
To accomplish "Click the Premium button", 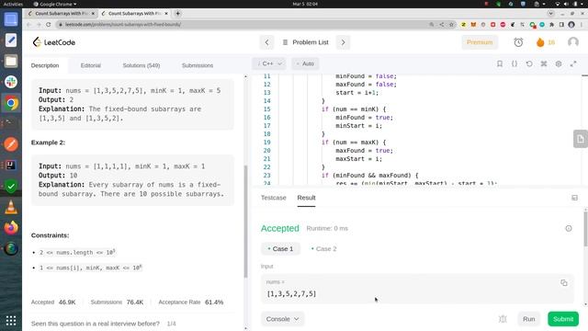I will (x=480, y=42).
